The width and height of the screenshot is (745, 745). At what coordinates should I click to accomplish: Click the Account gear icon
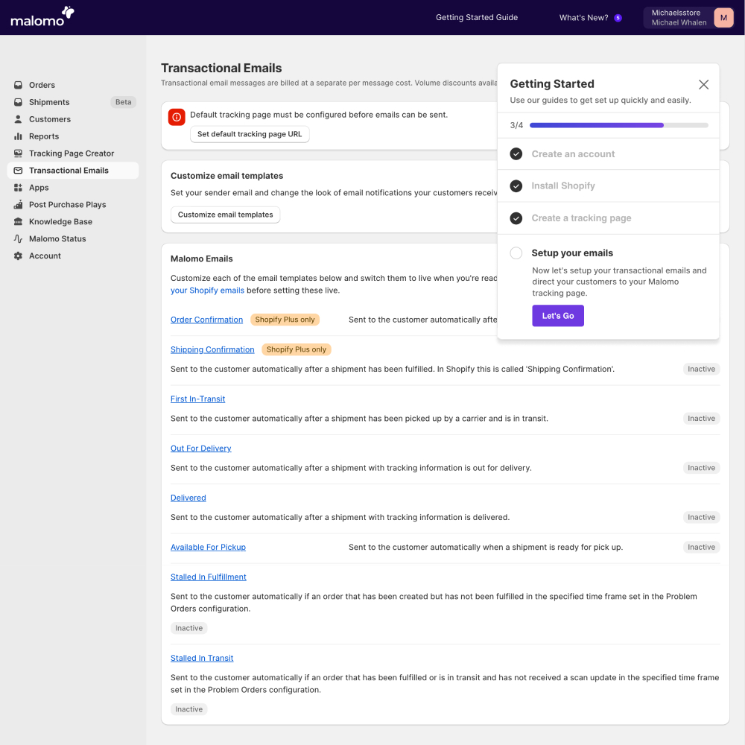point(18,256)
